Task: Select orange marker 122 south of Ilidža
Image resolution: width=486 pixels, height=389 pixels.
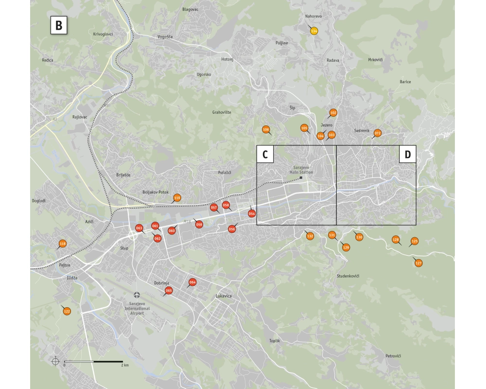Action: pos(67,311)
